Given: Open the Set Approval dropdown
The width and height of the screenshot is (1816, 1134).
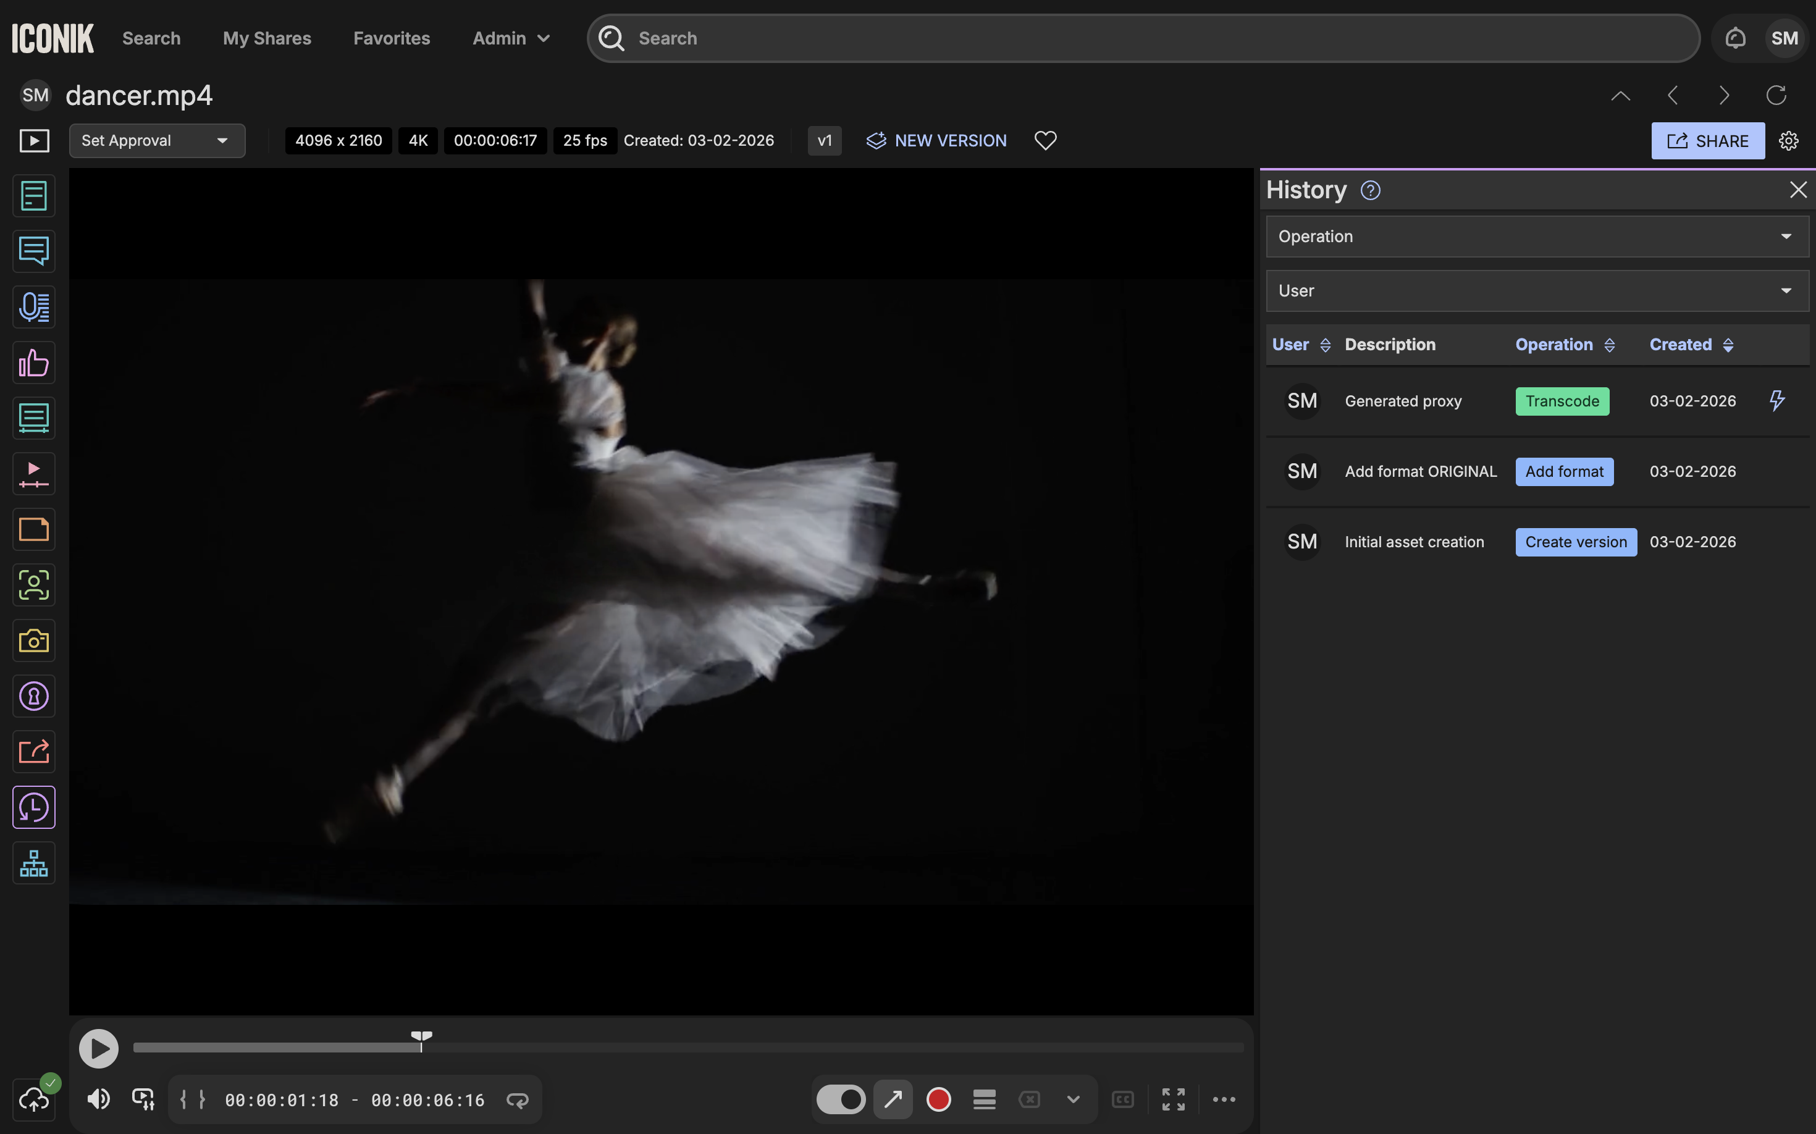Looking at the screenshot, I should pyautogui.click(x=157, y=140).
